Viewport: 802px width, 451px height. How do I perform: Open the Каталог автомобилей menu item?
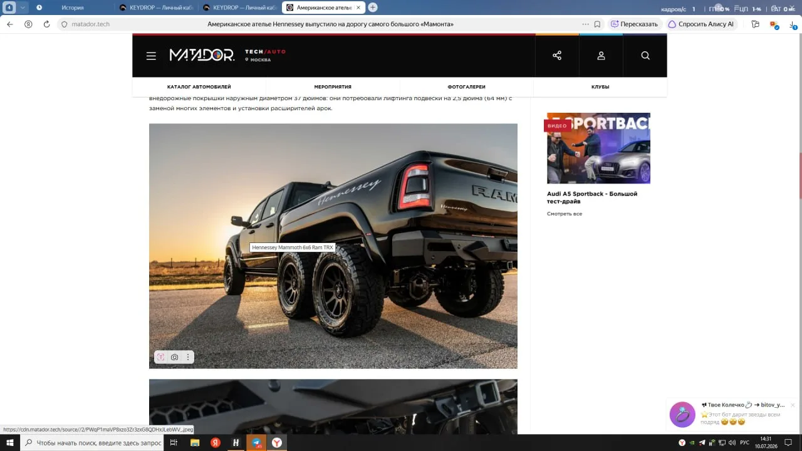coord(199,87)
